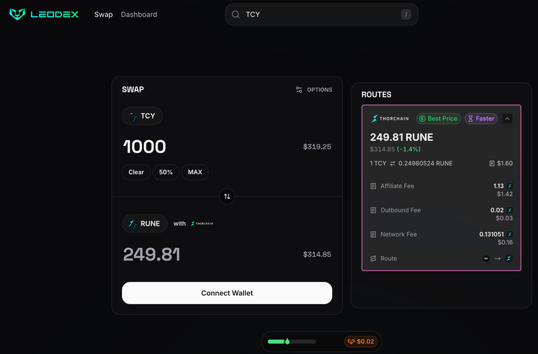Open the RUNE token selector
The height and width of the screenshot is (354, 538).
click(x=145, y=224)
